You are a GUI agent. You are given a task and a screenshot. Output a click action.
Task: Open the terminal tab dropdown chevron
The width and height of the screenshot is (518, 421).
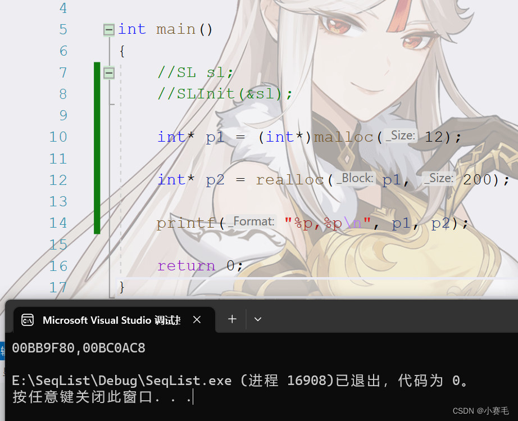pos(258,319)
